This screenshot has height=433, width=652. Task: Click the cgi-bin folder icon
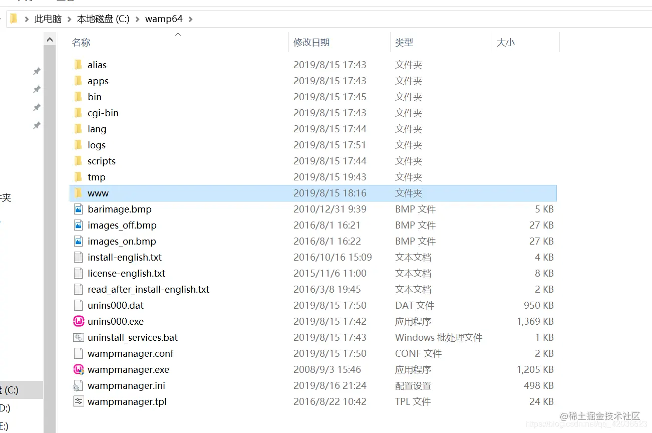78,113
